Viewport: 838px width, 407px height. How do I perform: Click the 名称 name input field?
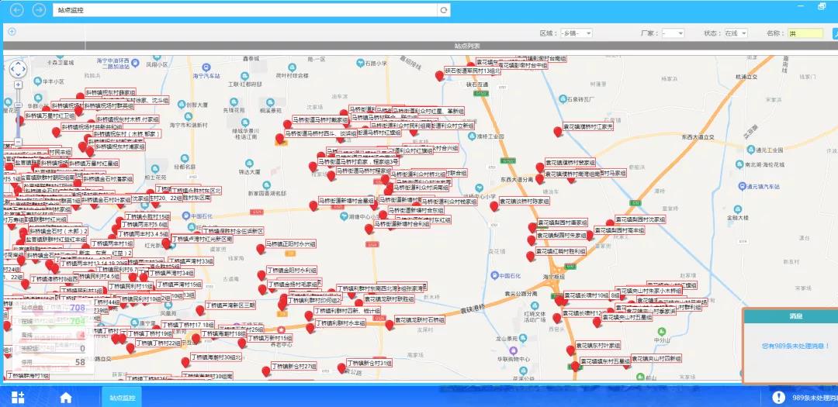(x=805, y=33)
